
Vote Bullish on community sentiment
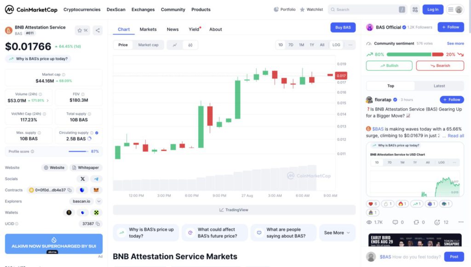389,65
